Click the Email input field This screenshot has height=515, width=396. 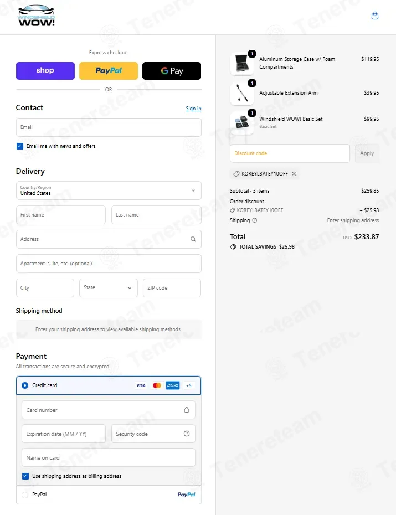[109, 127]
